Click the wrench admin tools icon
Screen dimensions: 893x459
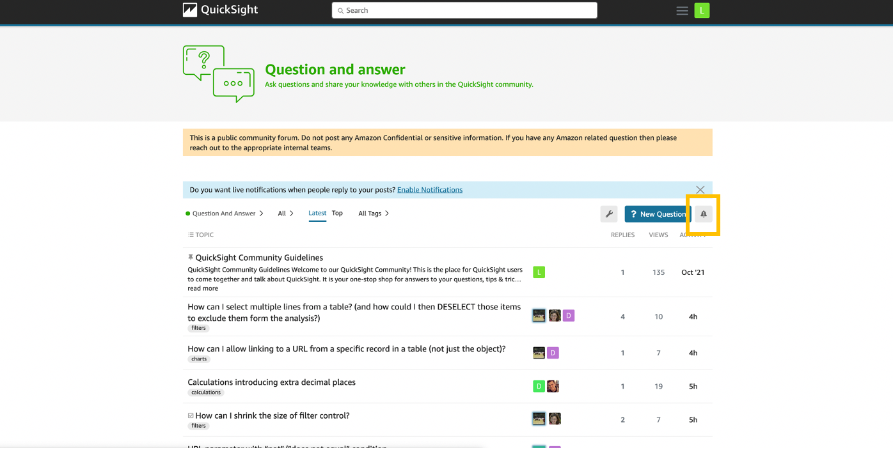tap(609, 214)
